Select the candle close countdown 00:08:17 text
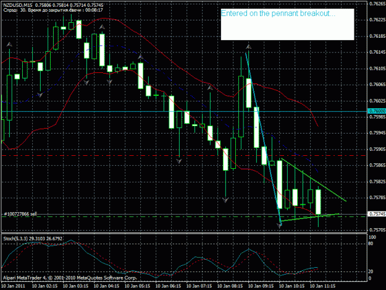This screenshot has height=290, width=386. coord(94,10)
